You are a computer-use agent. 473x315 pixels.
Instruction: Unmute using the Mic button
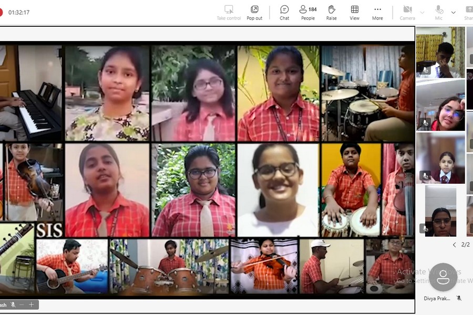pyautogui.click(x=439, y=13)
